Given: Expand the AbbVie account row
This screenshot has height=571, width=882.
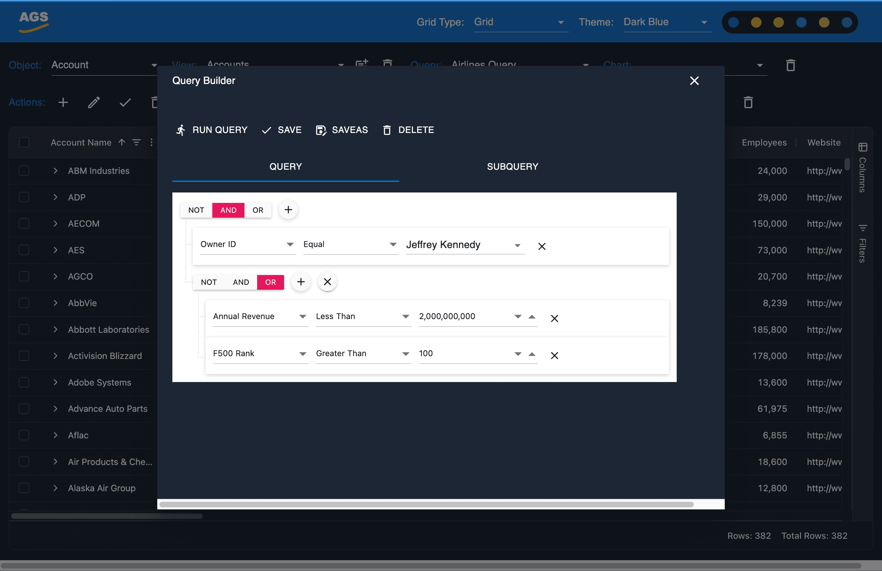Looking at the screenshot, I should (55, 303).
